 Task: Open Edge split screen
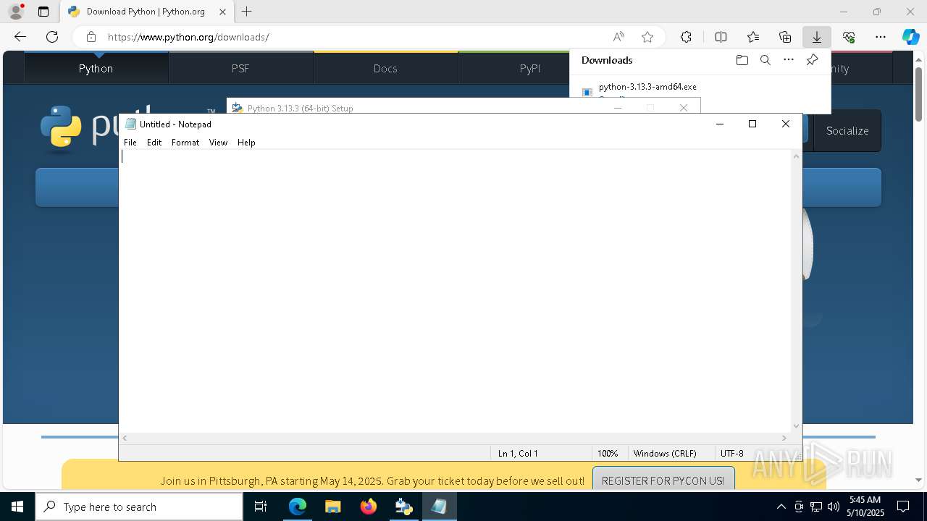pos(721,37)
